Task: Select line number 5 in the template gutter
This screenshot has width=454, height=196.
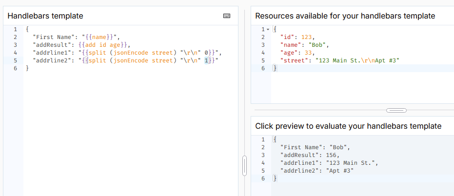Action: (16, 60)
